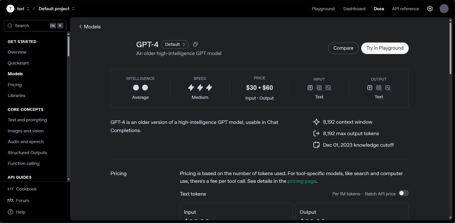Screen dimensions: 455x223
Task: Copy the GPT-4 model name icon
Action: coord(195,44)
